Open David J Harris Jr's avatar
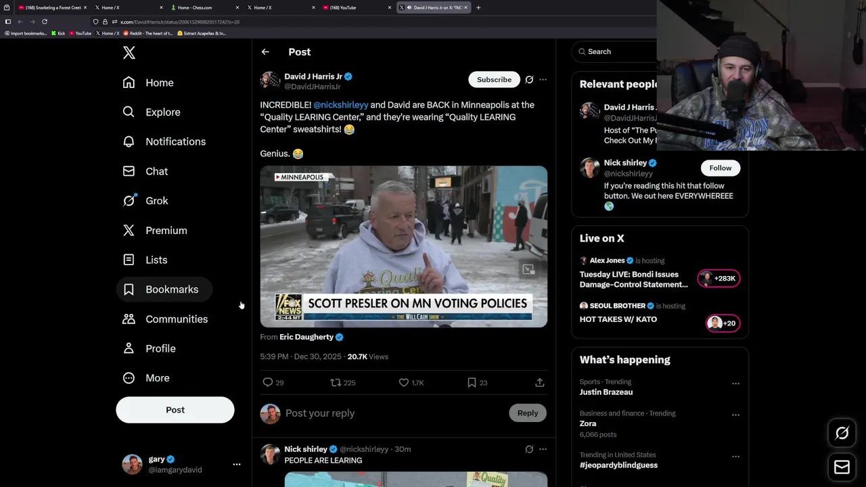 (270, 80)
